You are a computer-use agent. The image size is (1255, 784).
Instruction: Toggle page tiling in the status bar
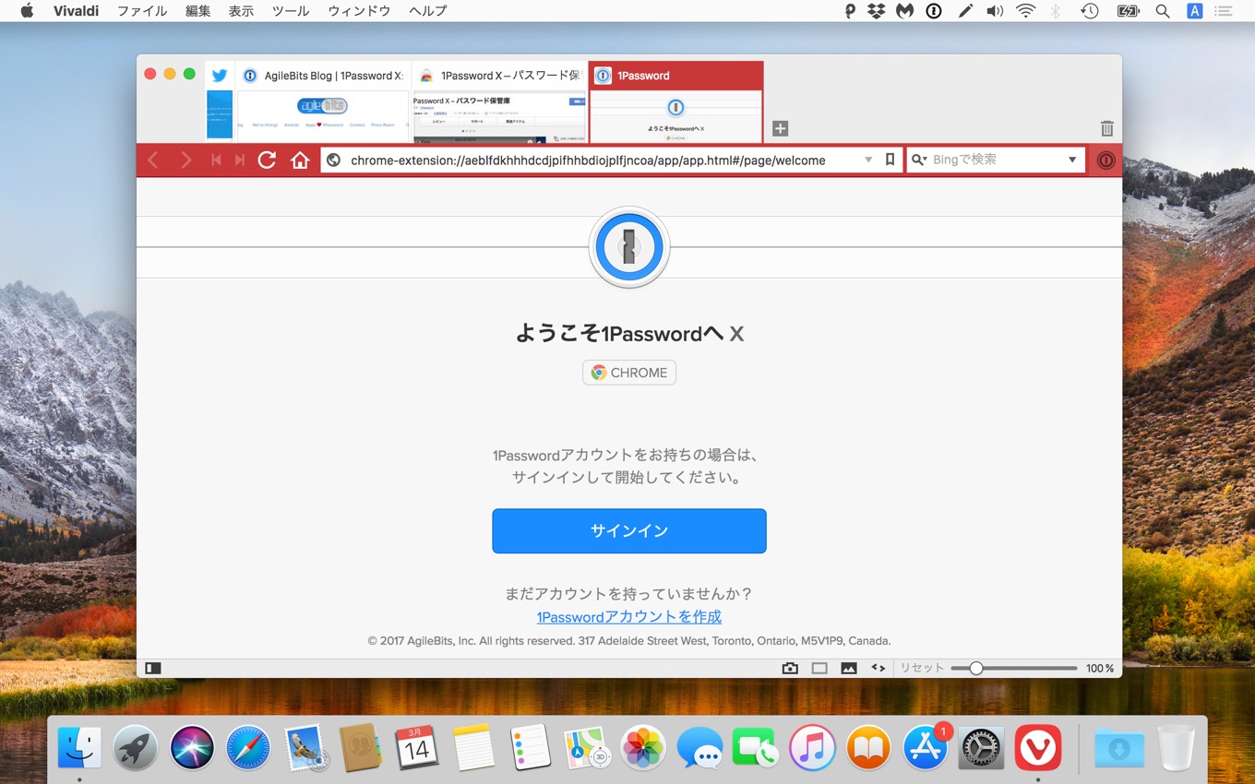pos(819,667)
